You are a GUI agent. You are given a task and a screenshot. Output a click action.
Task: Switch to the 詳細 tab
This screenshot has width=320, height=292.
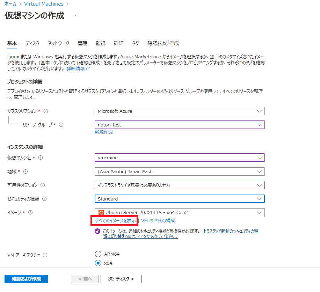(x=118, y=43)
